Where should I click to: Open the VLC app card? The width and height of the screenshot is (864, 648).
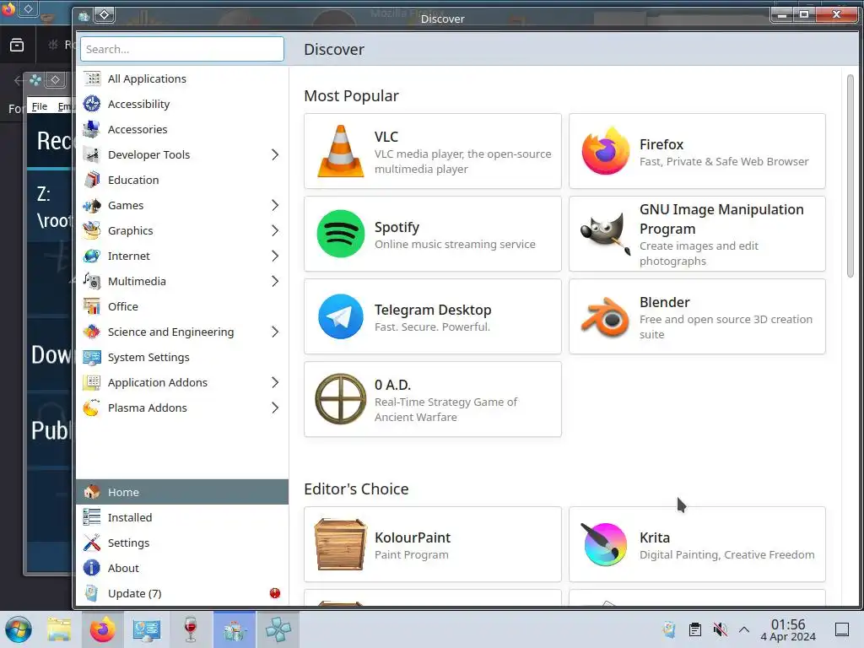[x=433, y=151]
